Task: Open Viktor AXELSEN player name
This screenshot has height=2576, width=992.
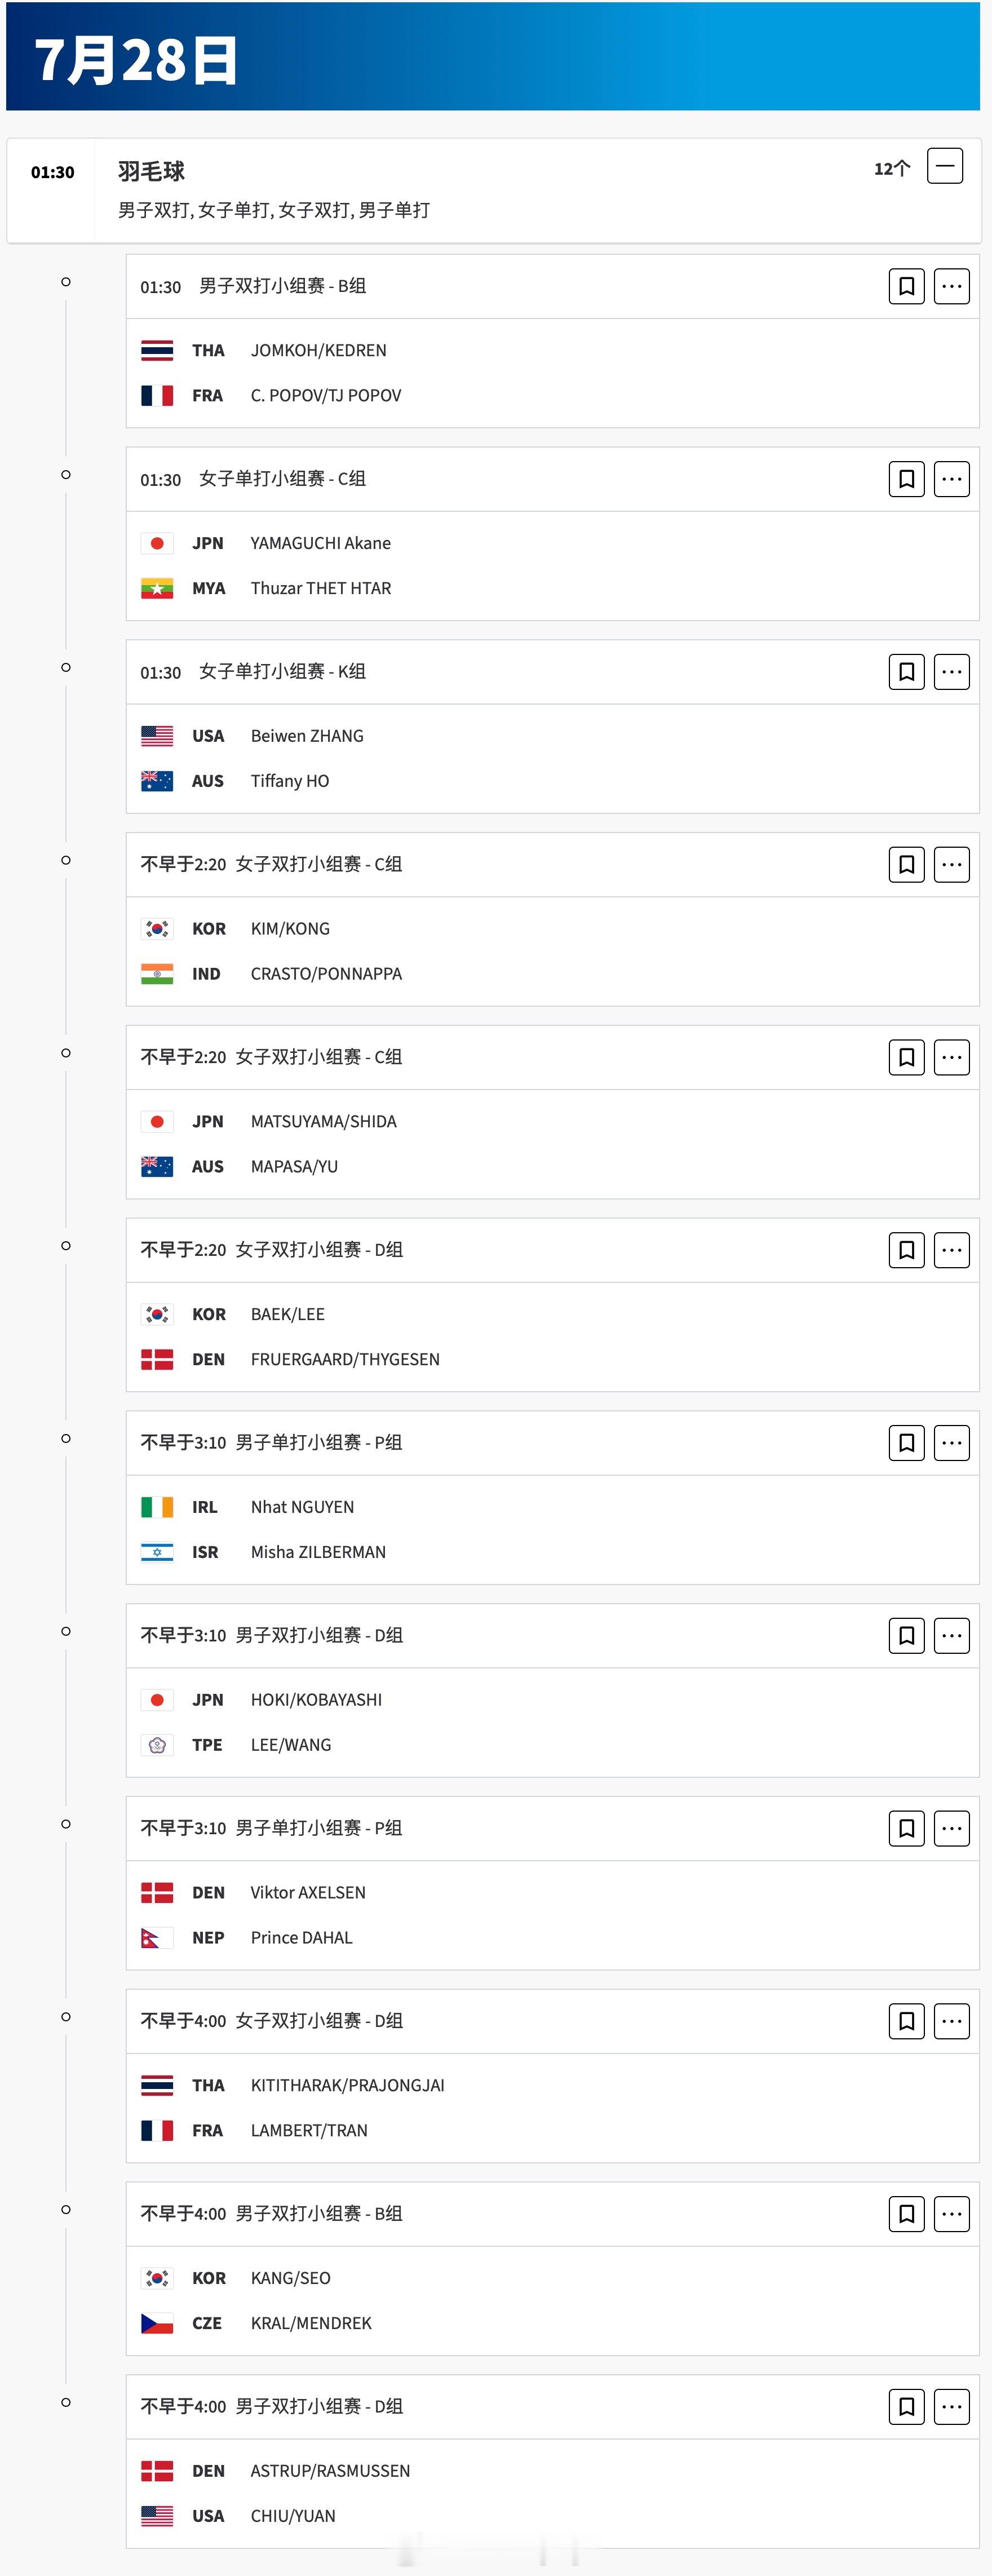Action: (308, 1892)
